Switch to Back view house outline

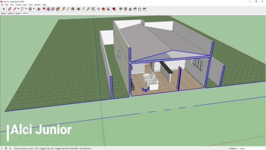[140, 9]
